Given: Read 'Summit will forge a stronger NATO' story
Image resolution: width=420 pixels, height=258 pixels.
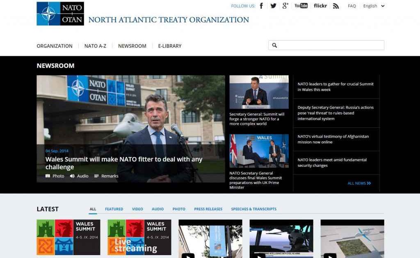Looking at the screenshot, I should click(x=257, y=119).
